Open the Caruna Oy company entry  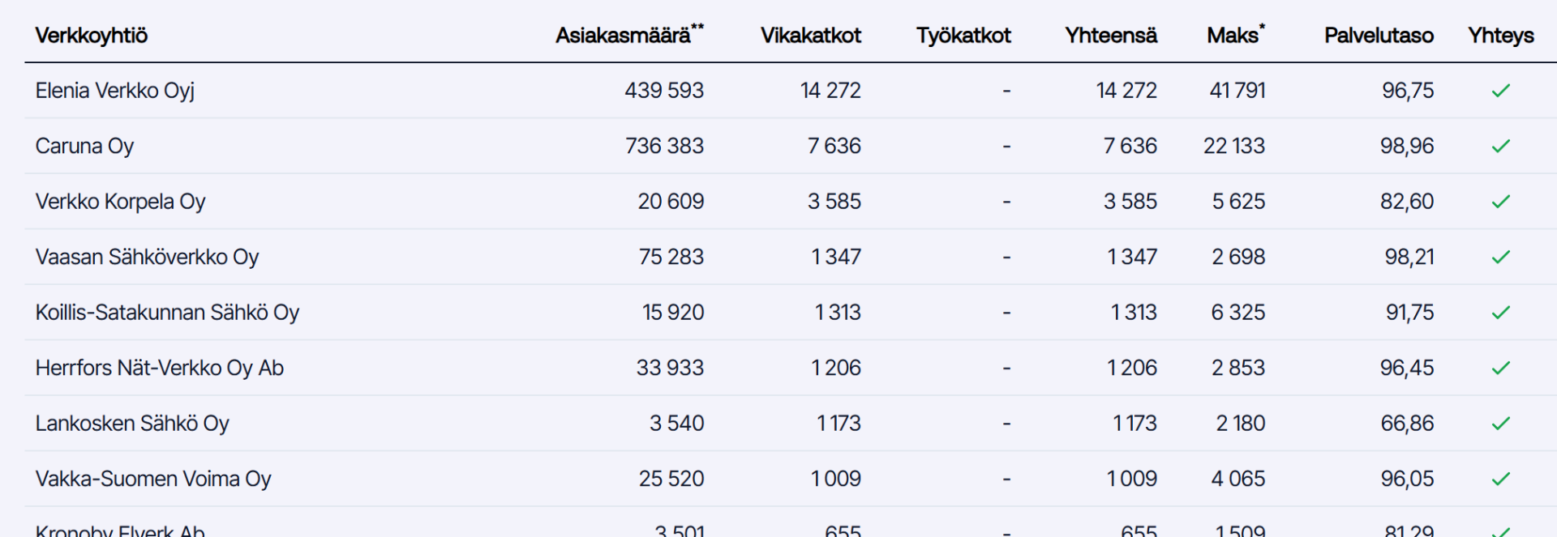coord(84,147)
